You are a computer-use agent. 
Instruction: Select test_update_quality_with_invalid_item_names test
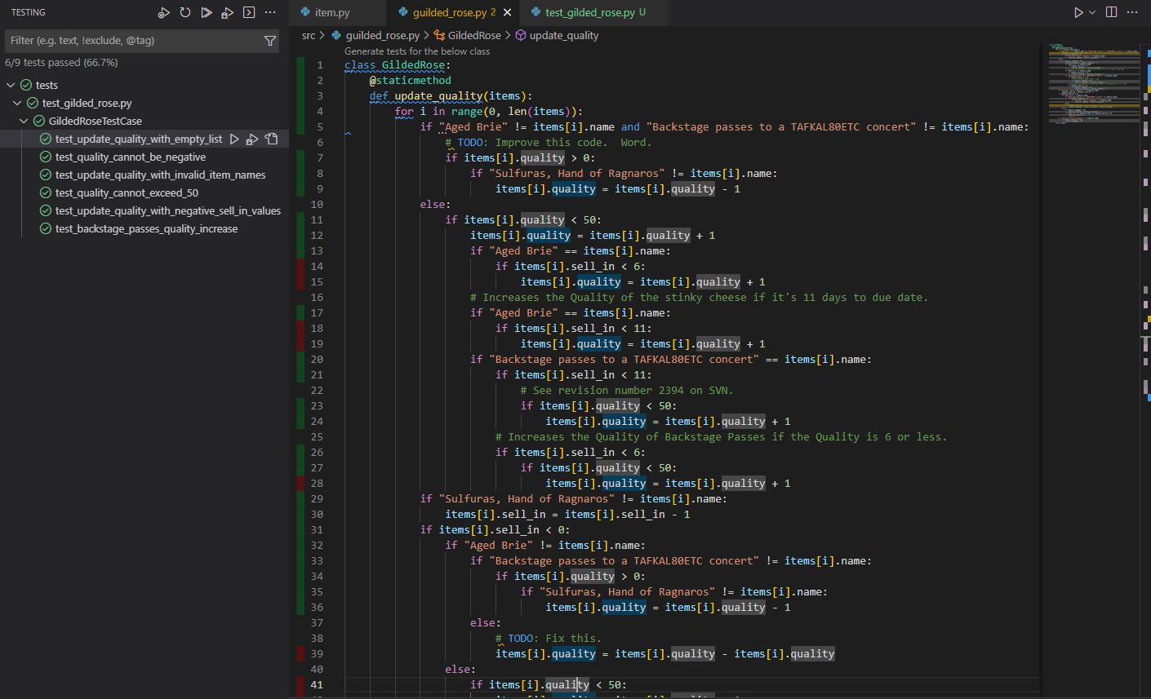pyautogui.click(x=160, y=175)
